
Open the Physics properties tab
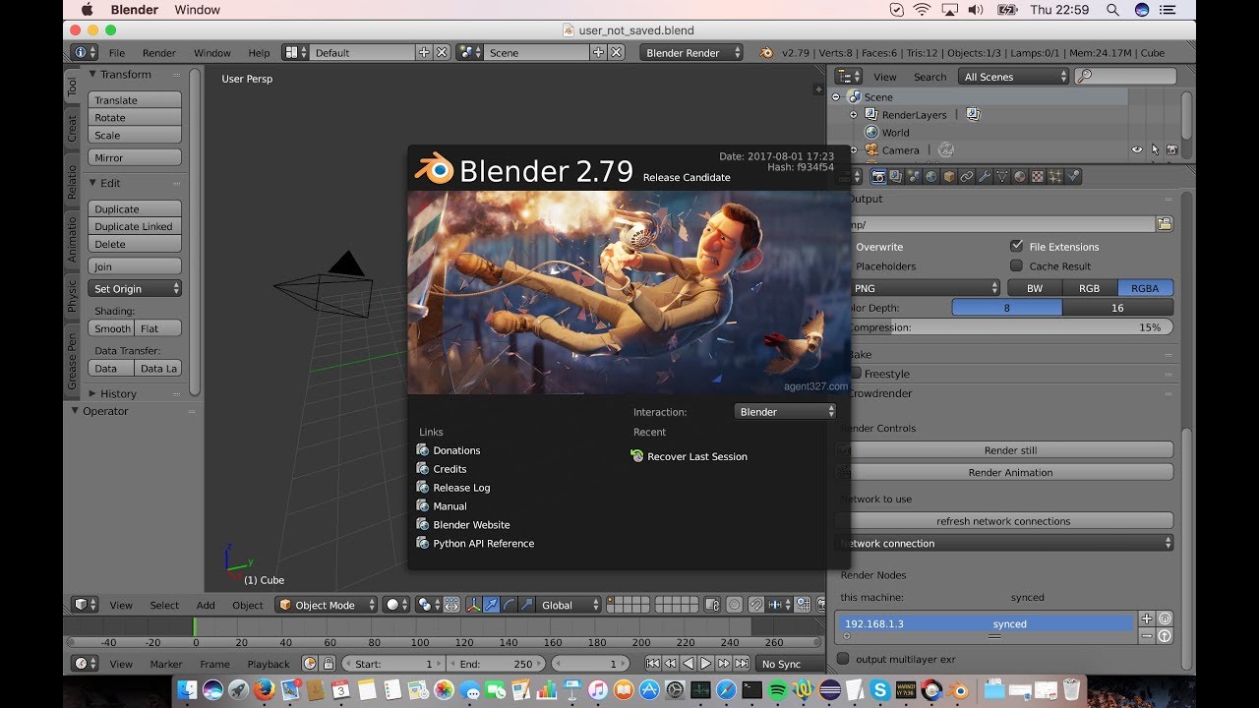click(x=1073, y=176)
